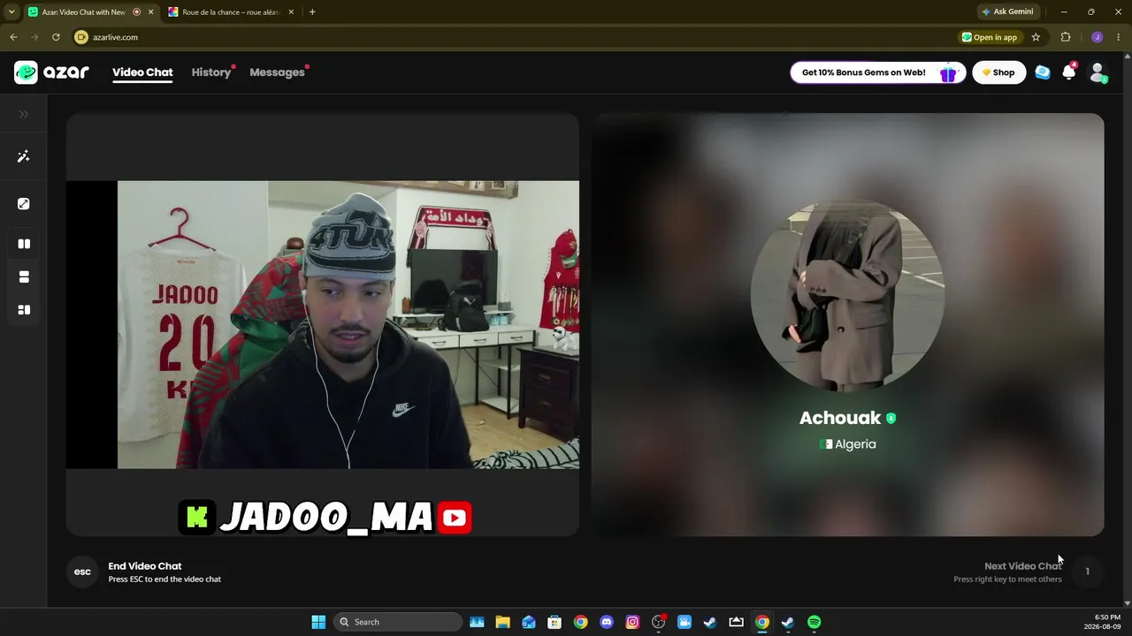
Task: Open the Chrome extensions menu
Action: click(x=1066, y=37)
